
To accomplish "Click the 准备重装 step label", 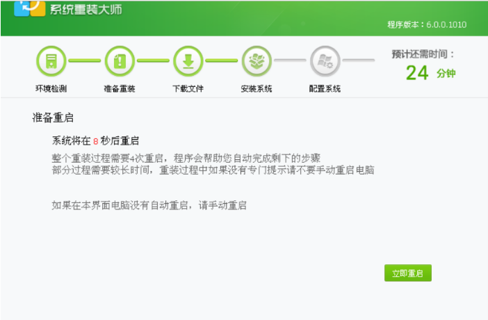I will [120, 89].
